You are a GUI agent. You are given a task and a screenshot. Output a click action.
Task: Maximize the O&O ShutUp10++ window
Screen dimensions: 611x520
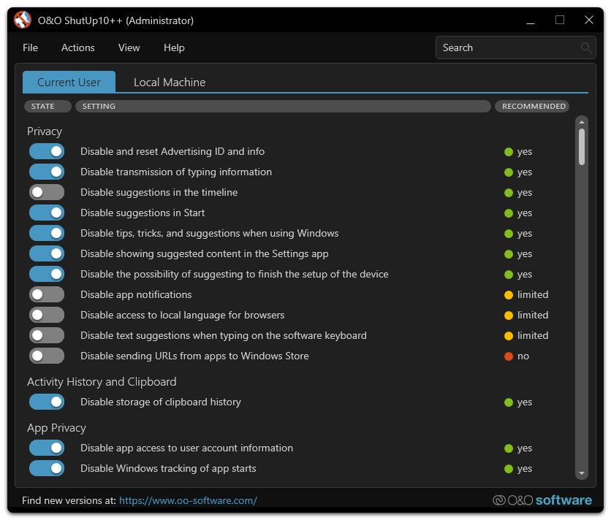click(560, 20)
